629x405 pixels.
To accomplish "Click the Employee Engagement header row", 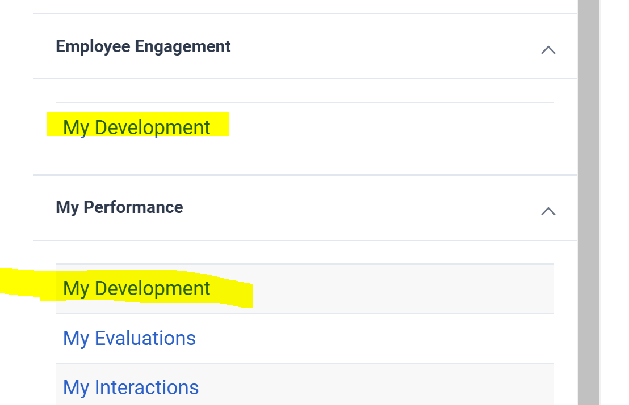I will (304, 46).
